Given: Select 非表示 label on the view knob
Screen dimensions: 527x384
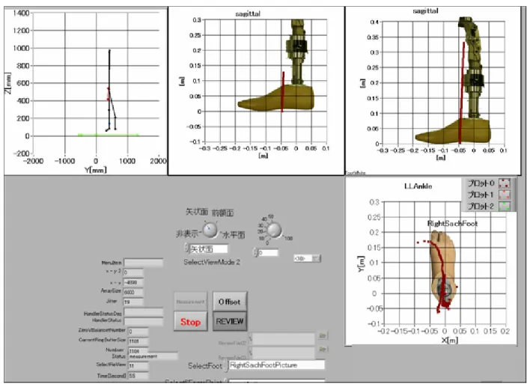Looking at the screenshot, I should [187, 234].
